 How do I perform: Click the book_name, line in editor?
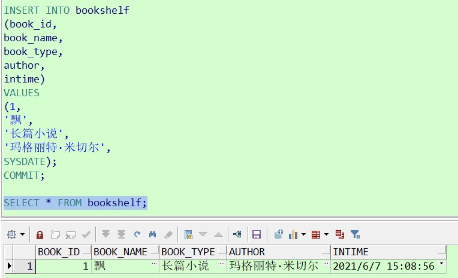(33, 38)
